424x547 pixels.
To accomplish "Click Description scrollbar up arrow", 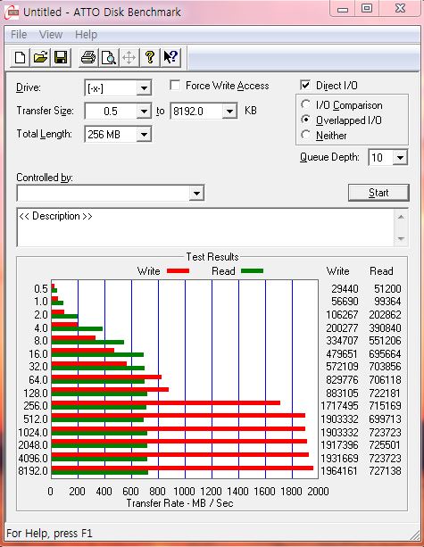I will pyautogui.click(x=401, y=217).
